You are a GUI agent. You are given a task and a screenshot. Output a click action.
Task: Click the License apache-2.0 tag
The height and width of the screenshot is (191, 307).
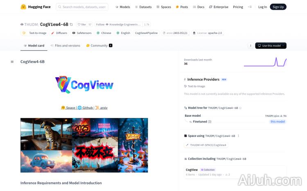tap(208, 33)
